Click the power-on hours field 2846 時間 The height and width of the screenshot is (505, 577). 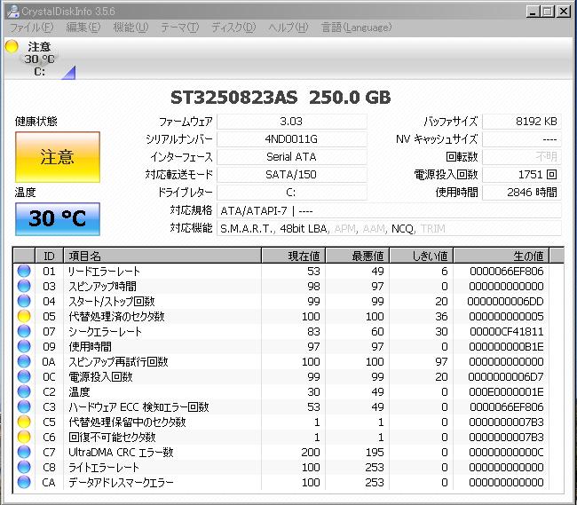coord(522,192)
